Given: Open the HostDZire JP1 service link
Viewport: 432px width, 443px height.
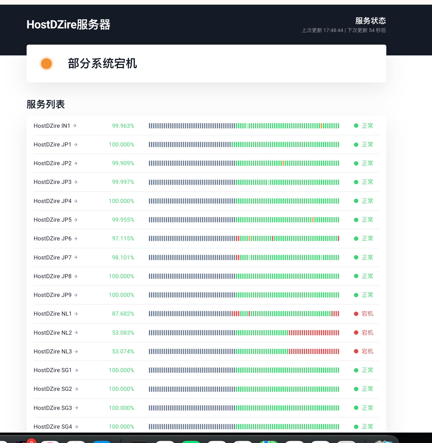Looking at the screenshot, I should [x=55, y=144].
